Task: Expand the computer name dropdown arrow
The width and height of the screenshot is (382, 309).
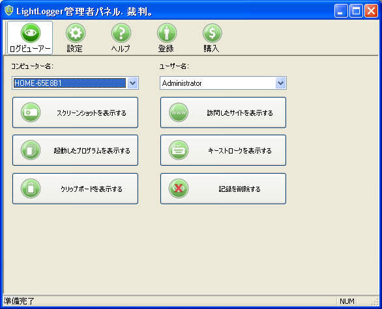Action: [132, 83]
